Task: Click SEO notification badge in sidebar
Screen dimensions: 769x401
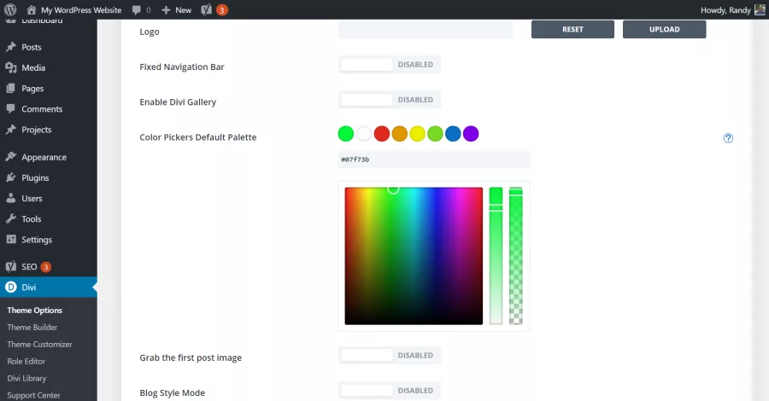Action: click(x=45, y=267)
